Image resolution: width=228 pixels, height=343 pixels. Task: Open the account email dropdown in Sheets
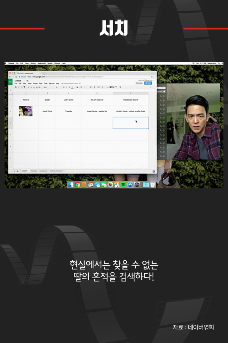click(146, 80)
